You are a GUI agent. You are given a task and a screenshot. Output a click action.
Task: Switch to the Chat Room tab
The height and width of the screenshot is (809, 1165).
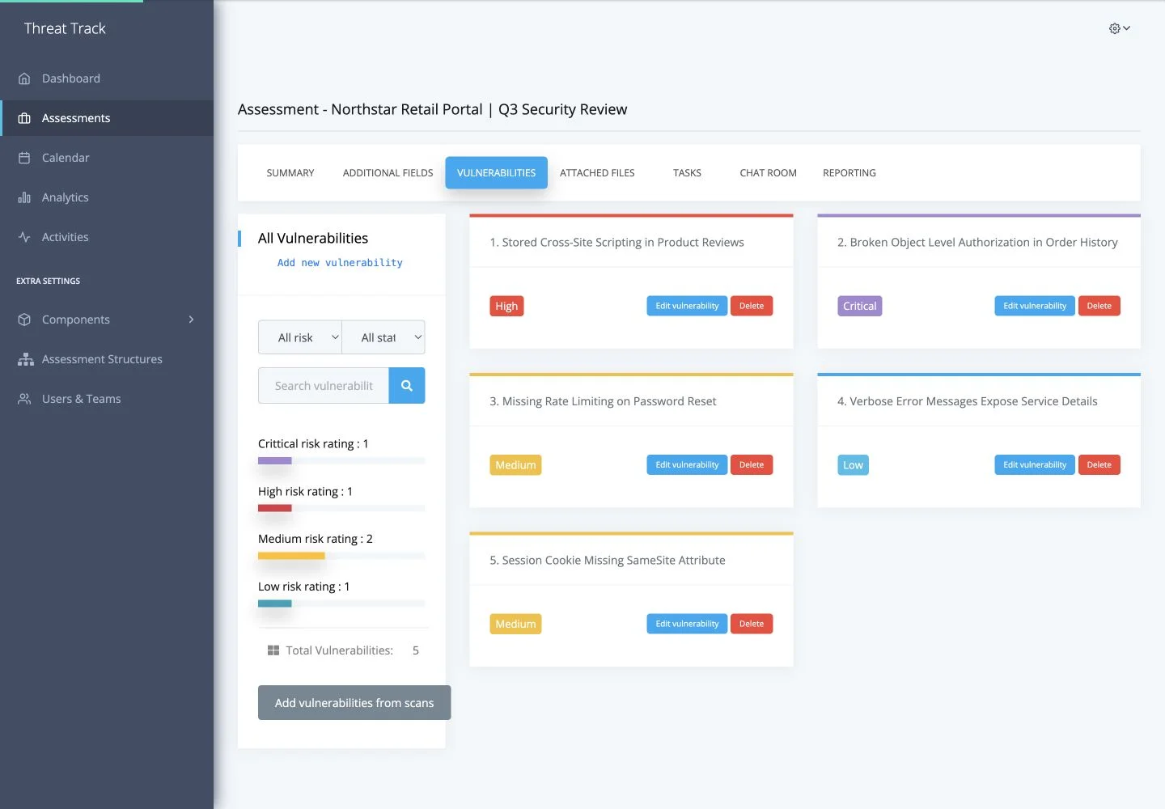(x=768, y=173)
